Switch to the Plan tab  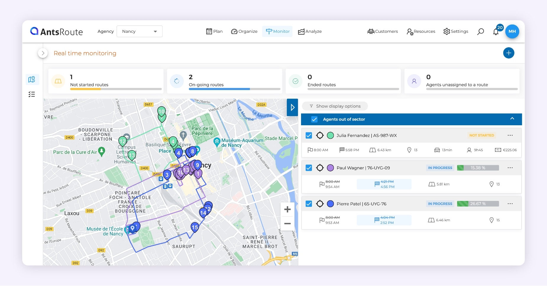(x=214, y=31)
